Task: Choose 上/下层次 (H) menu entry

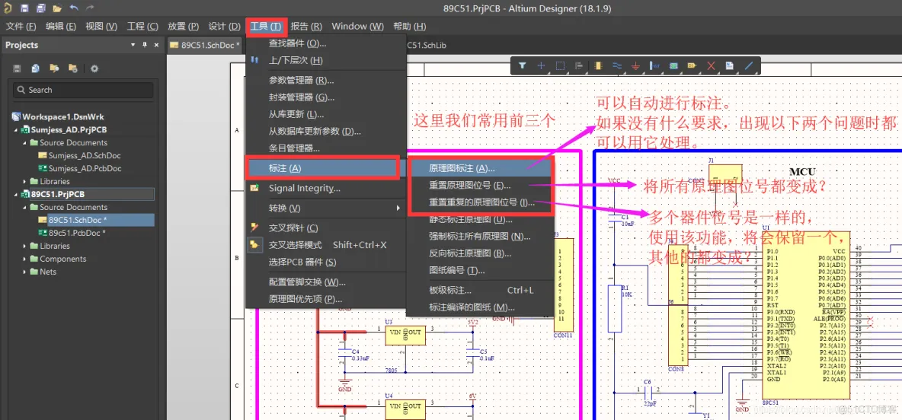Action: point(325,60)
